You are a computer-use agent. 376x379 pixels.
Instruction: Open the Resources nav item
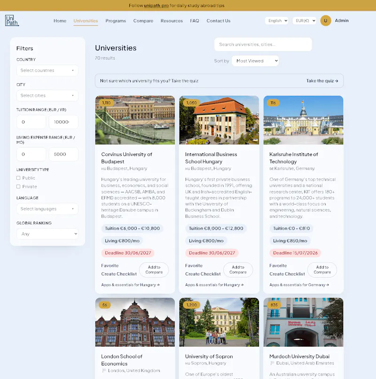pos(172,21)
